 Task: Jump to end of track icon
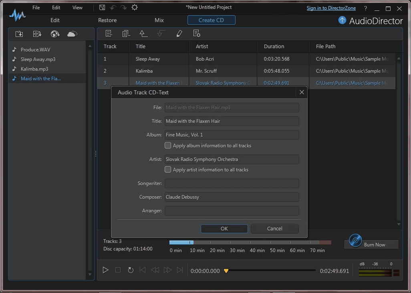coord(180,270)
